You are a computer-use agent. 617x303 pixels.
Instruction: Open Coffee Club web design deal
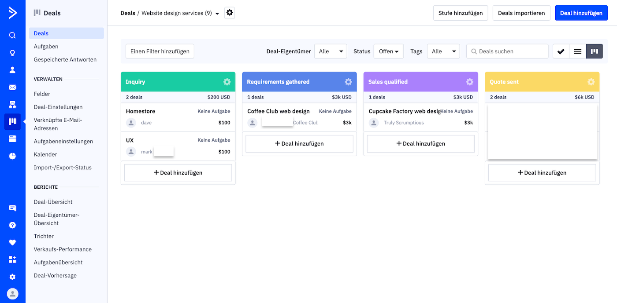[x=279, y=111]
